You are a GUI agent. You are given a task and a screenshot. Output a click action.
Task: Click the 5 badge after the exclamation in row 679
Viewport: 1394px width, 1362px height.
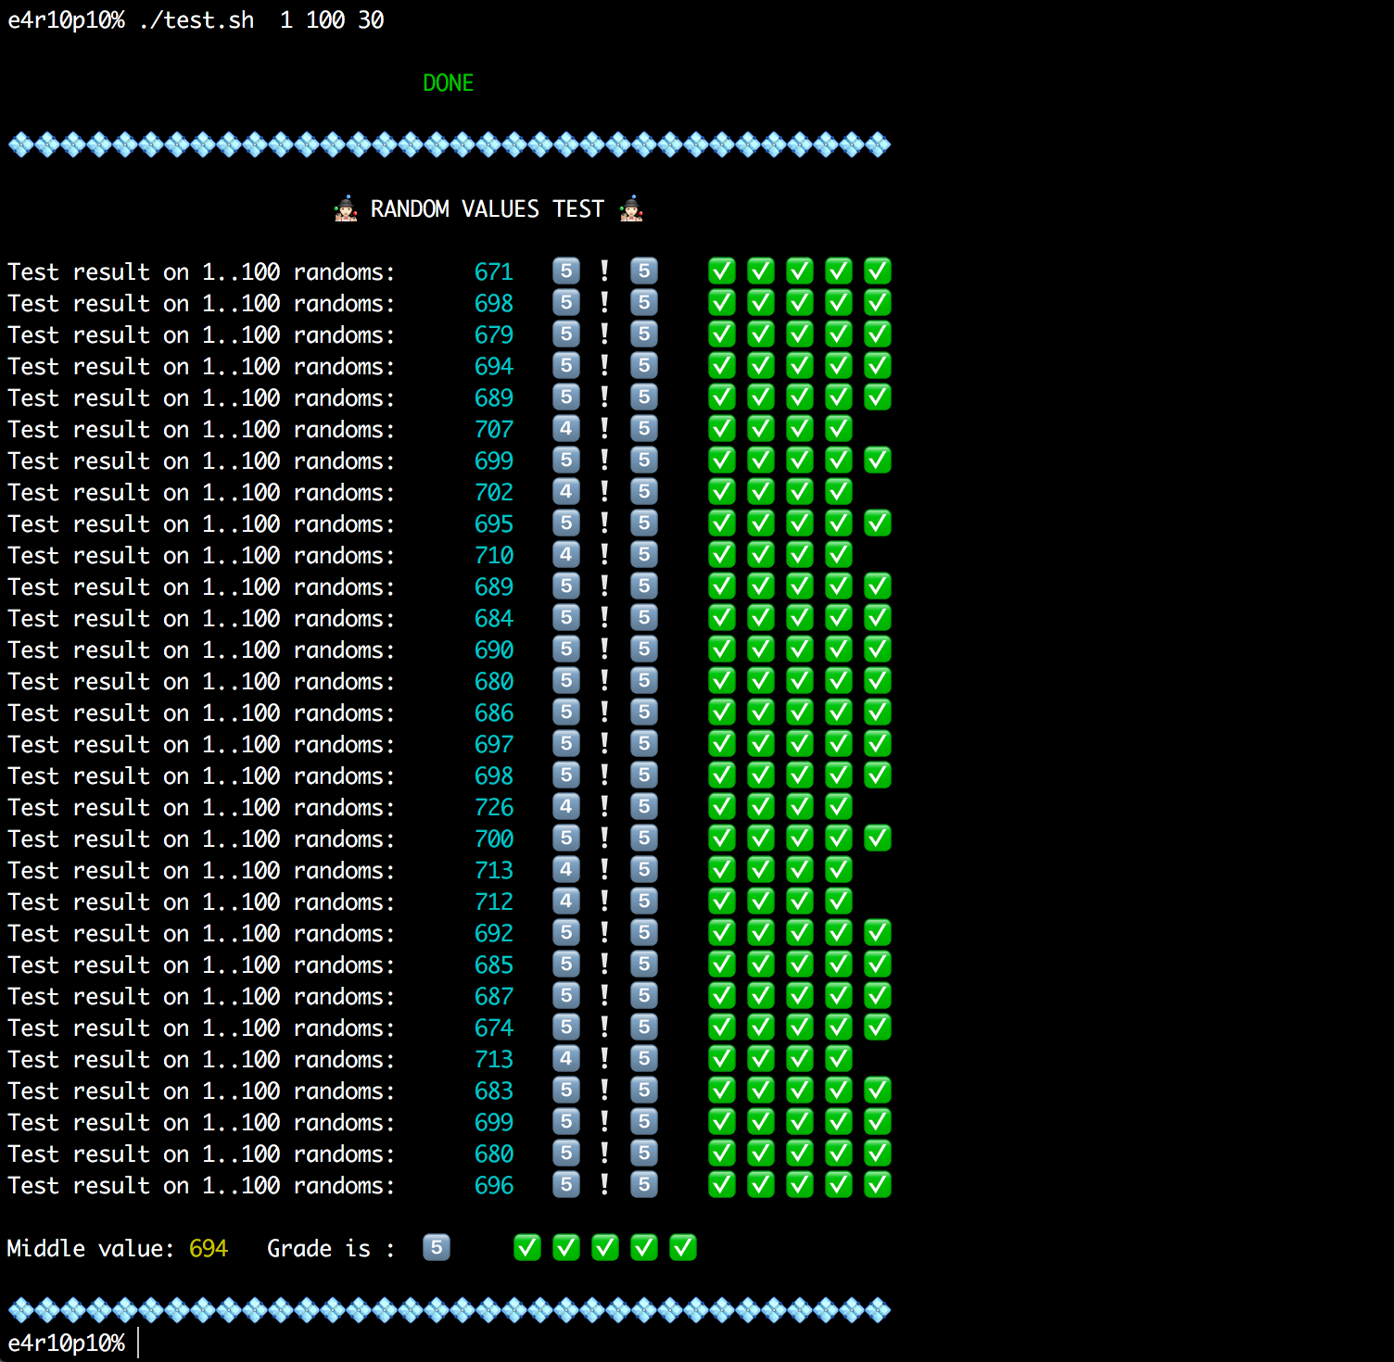644,334
